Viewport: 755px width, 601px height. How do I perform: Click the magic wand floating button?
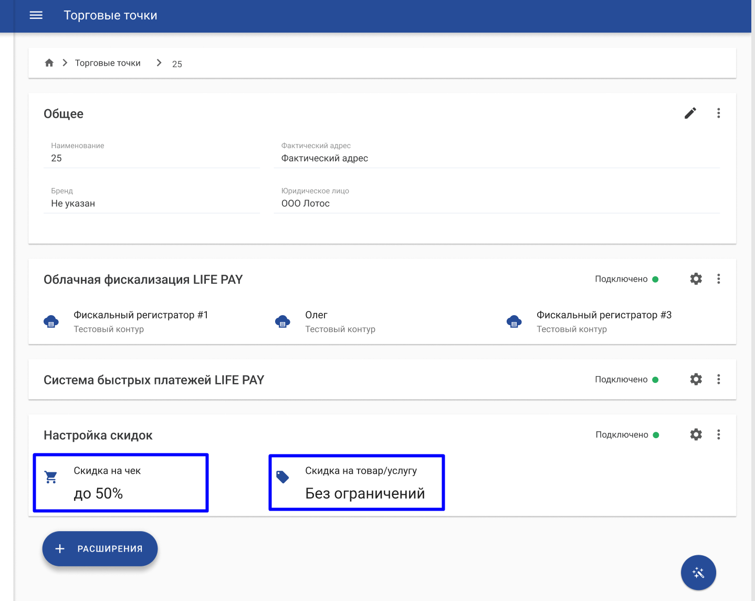click(698, 573)
